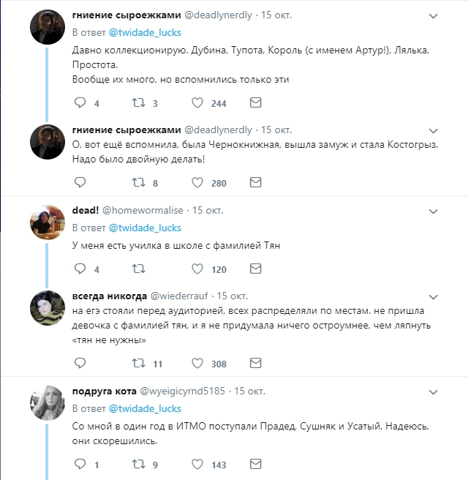Open the dropdown arrow on the first tweet
The width and height of the screenshot is (468, 480).
coord(433,15)
